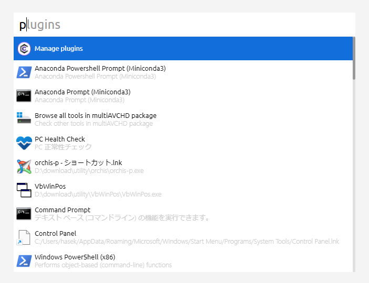Click the orchis-p shortcut icon
This screenshot has width=369, height=283.
[x=24, y=167]
